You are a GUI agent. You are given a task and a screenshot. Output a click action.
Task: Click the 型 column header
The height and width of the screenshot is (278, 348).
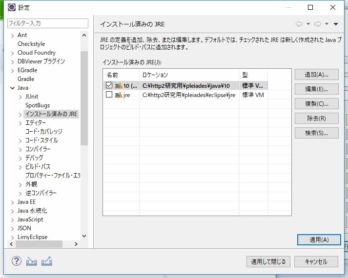pos(253,75)
